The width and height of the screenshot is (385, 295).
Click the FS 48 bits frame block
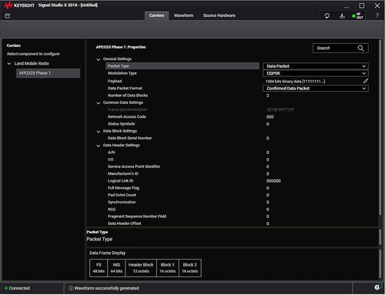99,268
